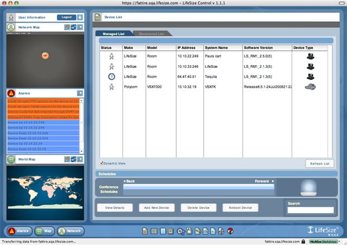
Task: Click the McAfee SiteAdvisor status bar button
Action: pyautogui.click(x=324, y=241)
